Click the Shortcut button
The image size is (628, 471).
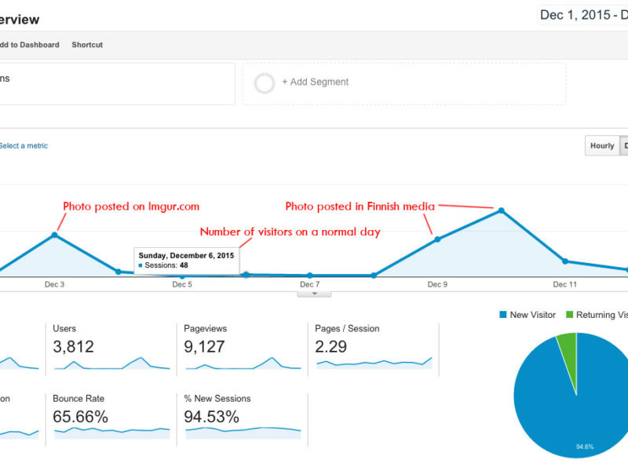click(x=87, y=45)
